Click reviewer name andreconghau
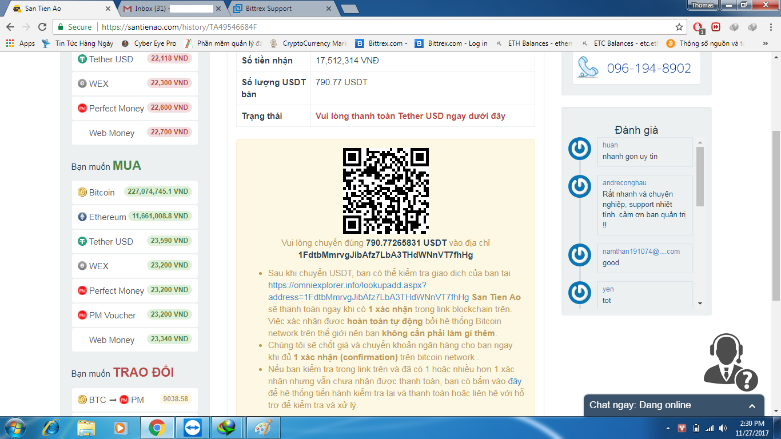 click(624, 183)
